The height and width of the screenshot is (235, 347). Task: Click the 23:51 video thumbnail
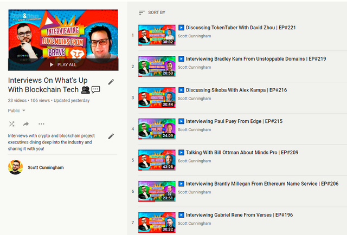pyautogui.click(x=157, y=191)
